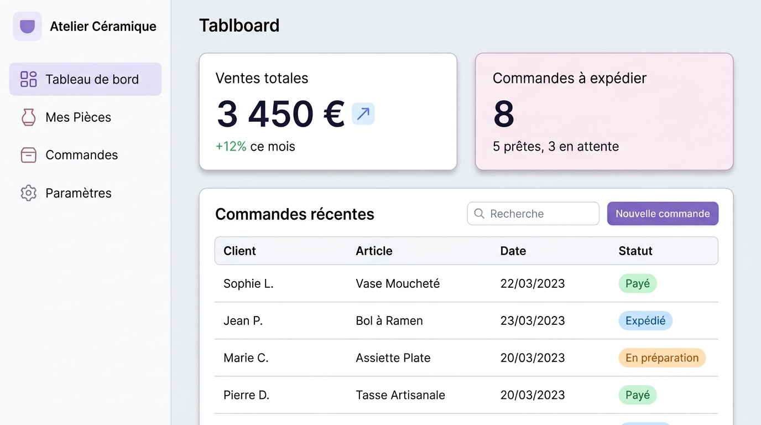The image size is (761, 425).
Task: Click the 3 450 € sales figure
Action: (280, 114)
